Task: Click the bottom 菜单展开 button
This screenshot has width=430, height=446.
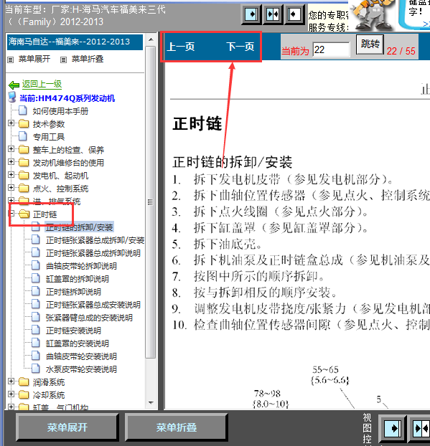Action: click(x=67, y=427)
